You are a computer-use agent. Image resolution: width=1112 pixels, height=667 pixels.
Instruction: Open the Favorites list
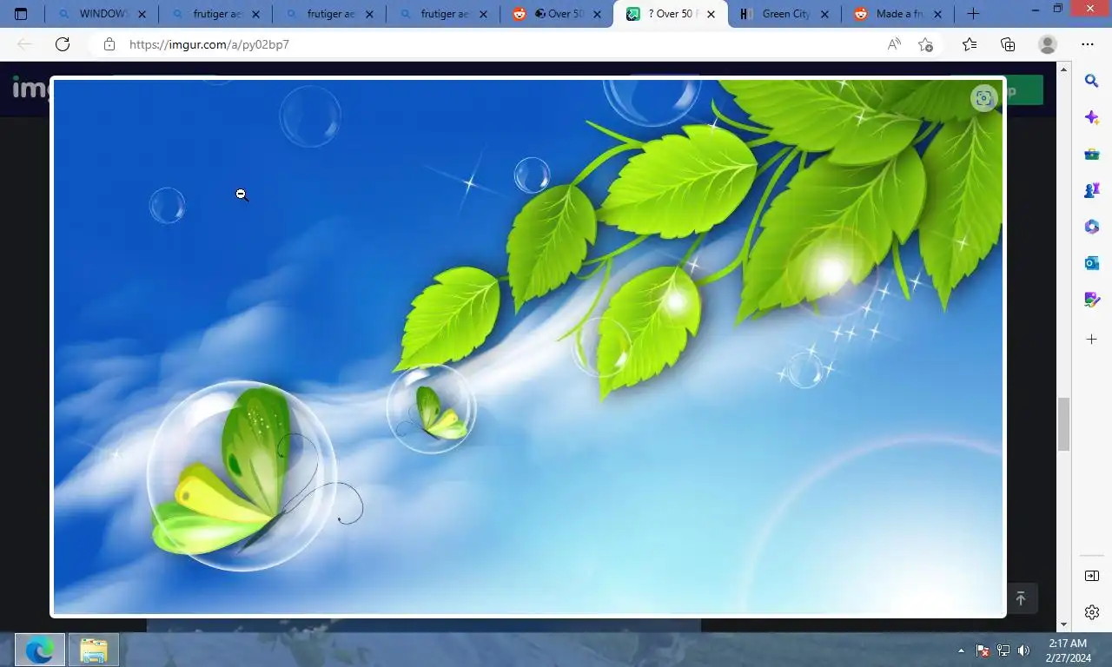[x=970, y=44]
